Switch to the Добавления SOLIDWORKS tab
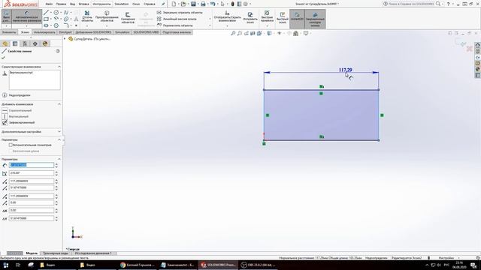 click(93, 32)
